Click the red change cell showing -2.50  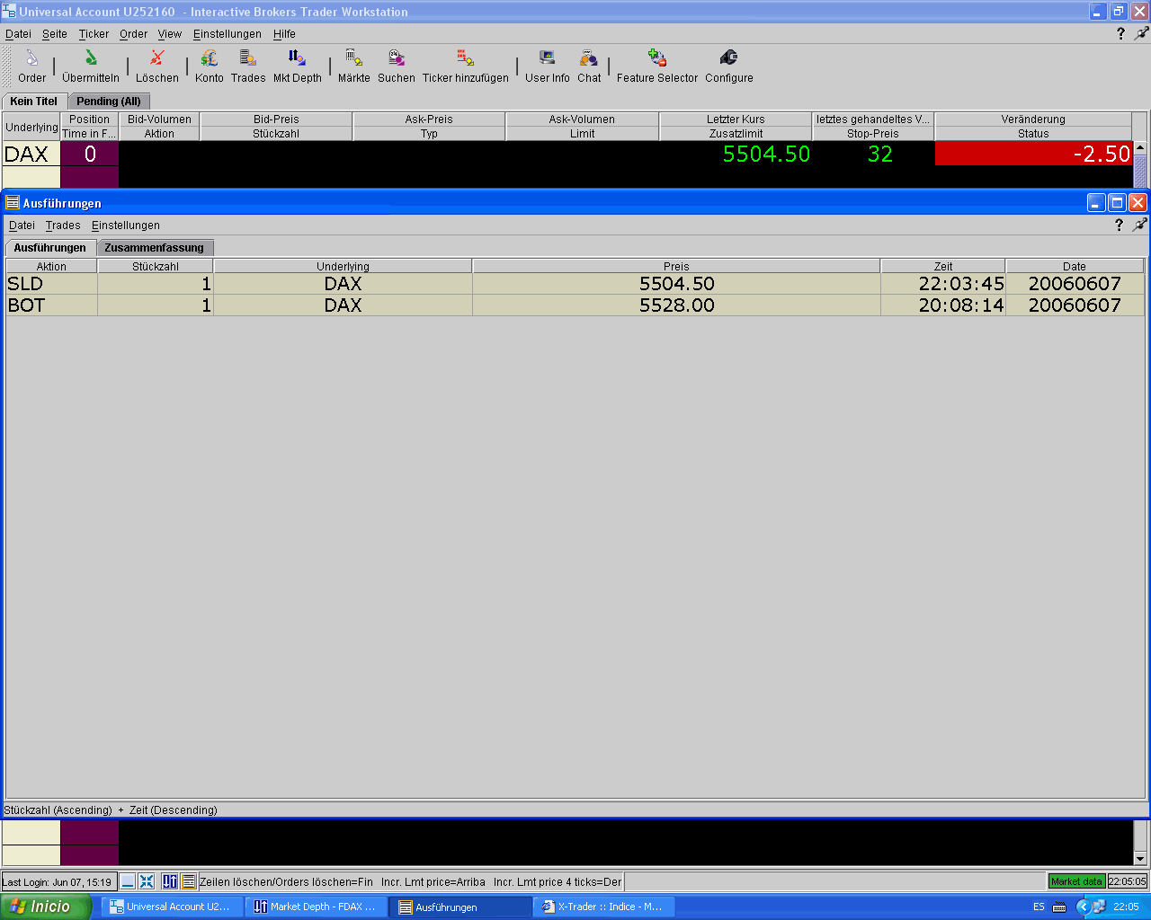click(1033, 154)
